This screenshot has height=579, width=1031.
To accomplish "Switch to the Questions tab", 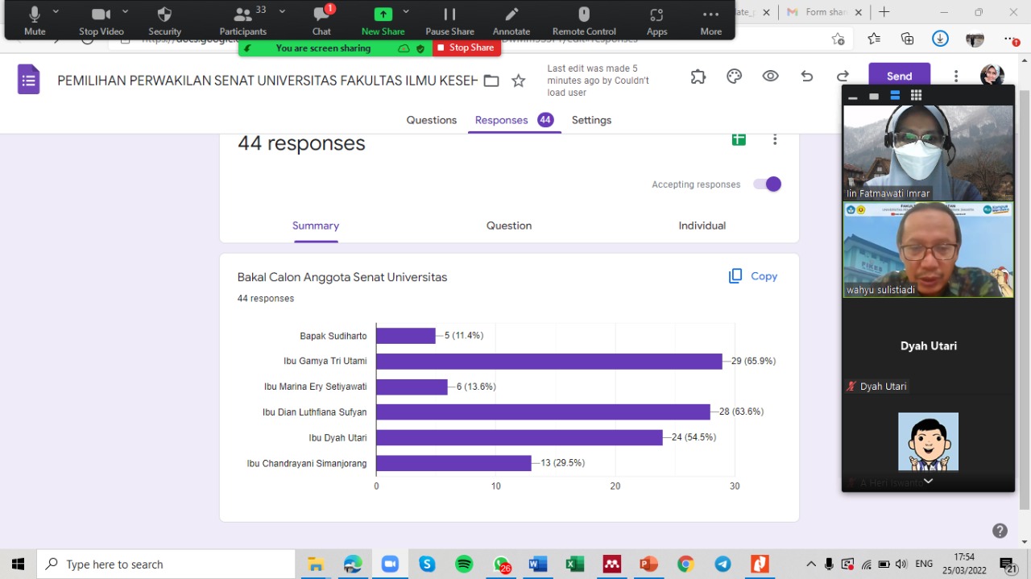I will tap(431, 120).
